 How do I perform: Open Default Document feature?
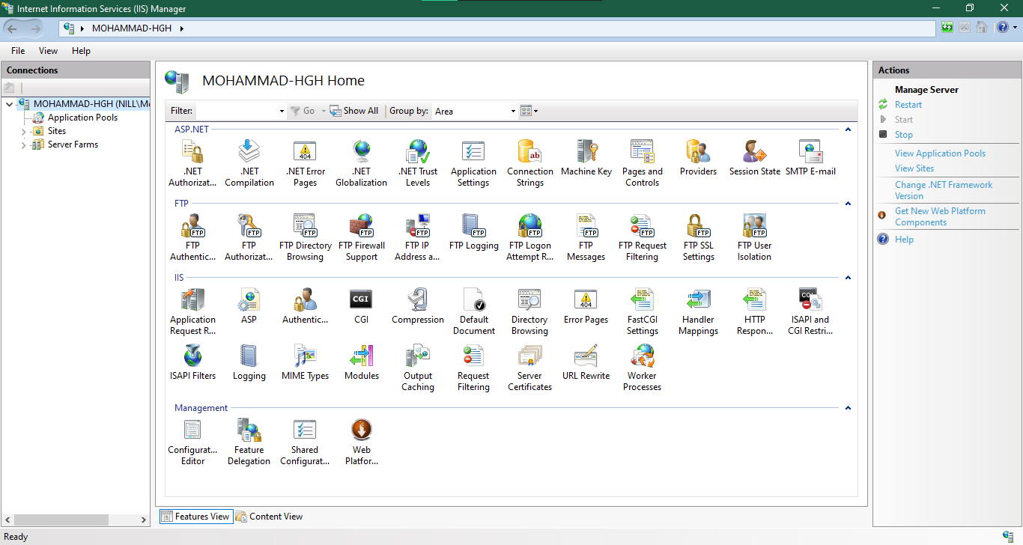473,311
